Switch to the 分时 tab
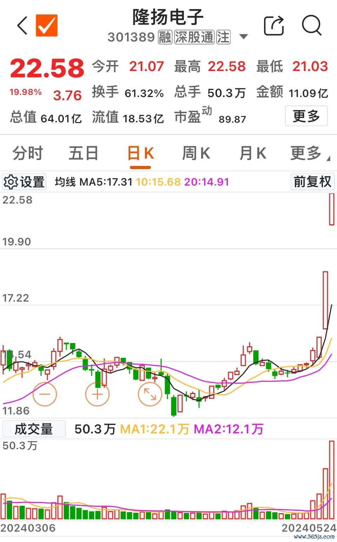 (28, 153)
